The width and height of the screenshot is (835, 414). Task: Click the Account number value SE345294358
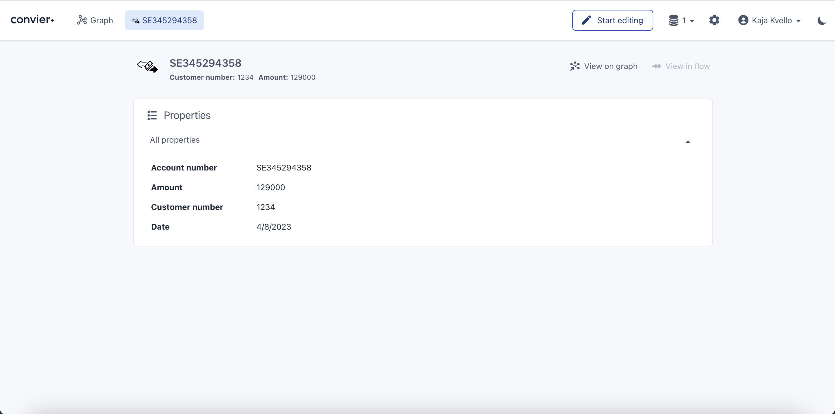click(x=284, y=168)
